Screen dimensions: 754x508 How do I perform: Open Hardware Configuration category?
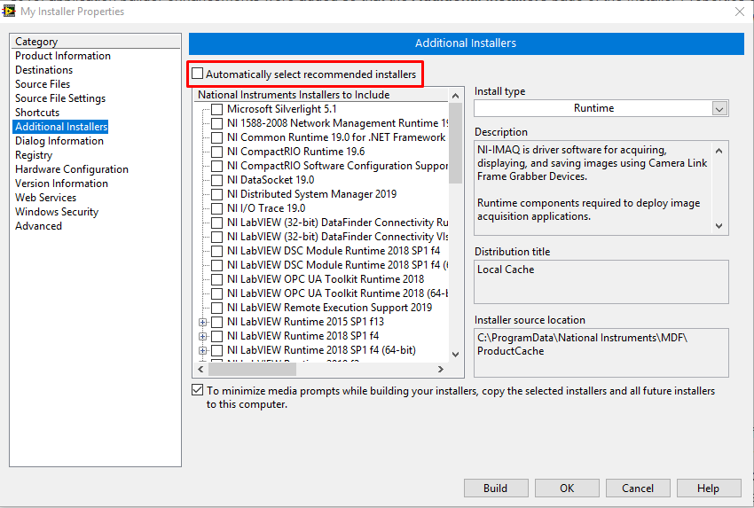coord(72,169)
